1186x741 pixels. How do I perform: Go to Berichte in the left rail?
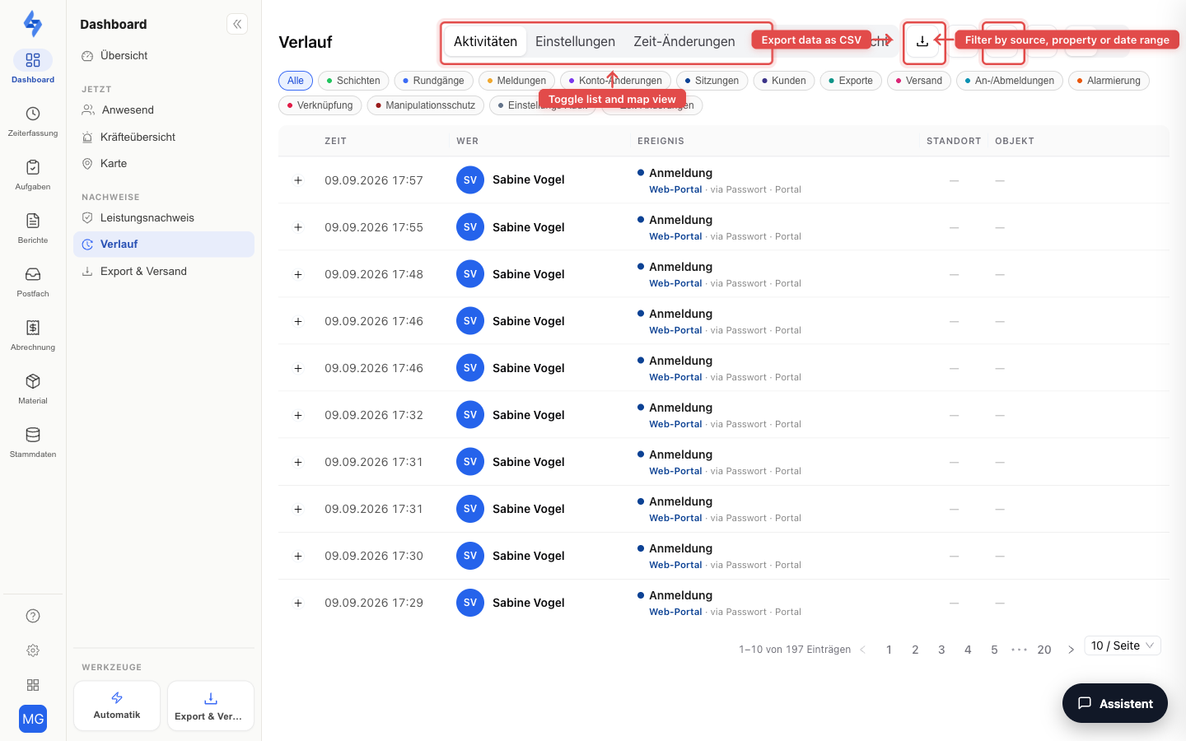point(33,228)
